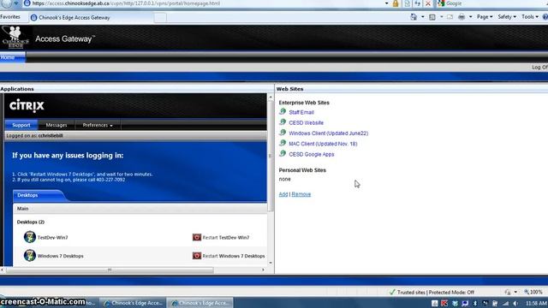Open the Tools menu dropdown
548x308 pixels.
coord(530,17)
